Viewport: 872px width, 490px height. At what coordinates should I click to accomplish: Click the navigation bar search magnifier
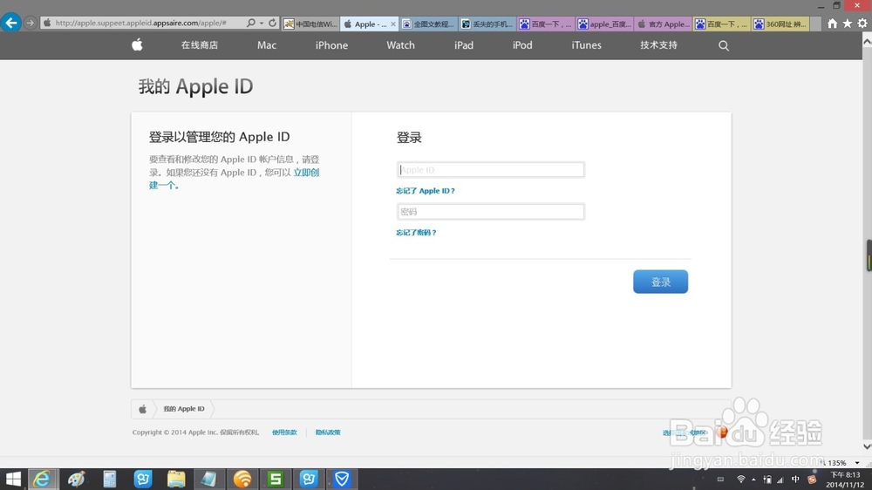[x=724, y=45]
